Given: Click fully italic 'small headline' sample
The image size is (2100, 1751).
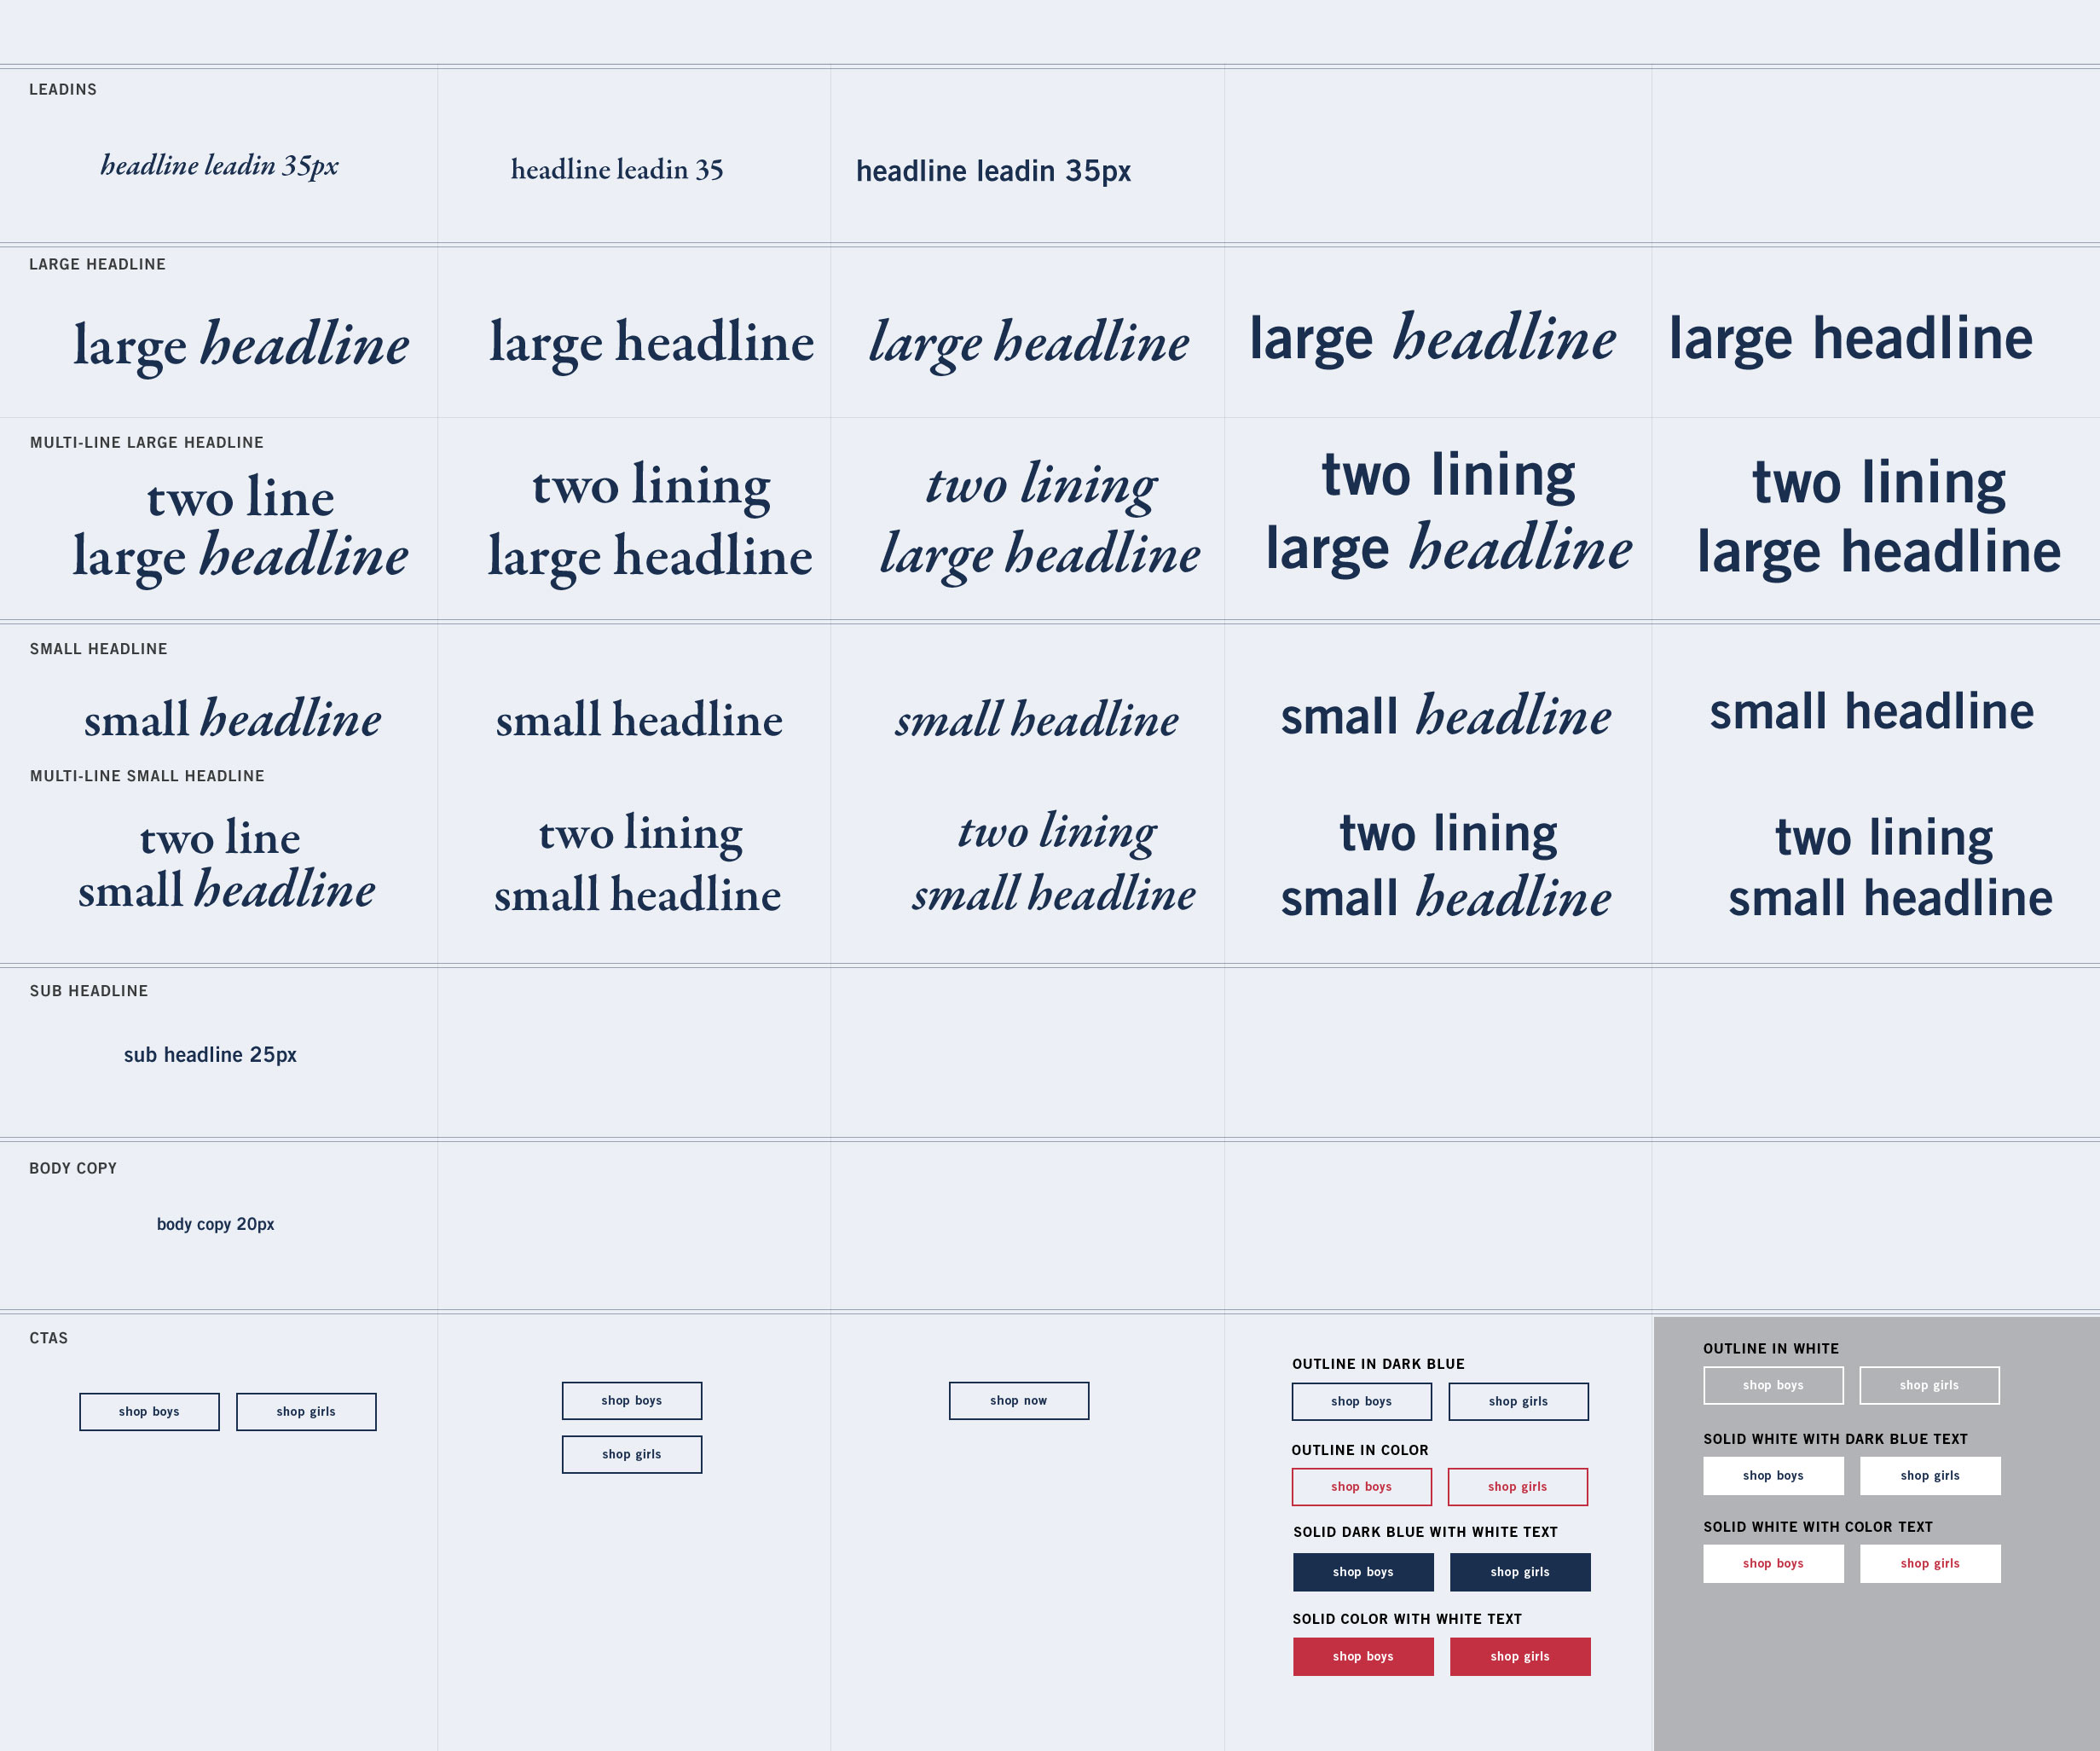Looking at the screenshot, I should click(1037, 719).
